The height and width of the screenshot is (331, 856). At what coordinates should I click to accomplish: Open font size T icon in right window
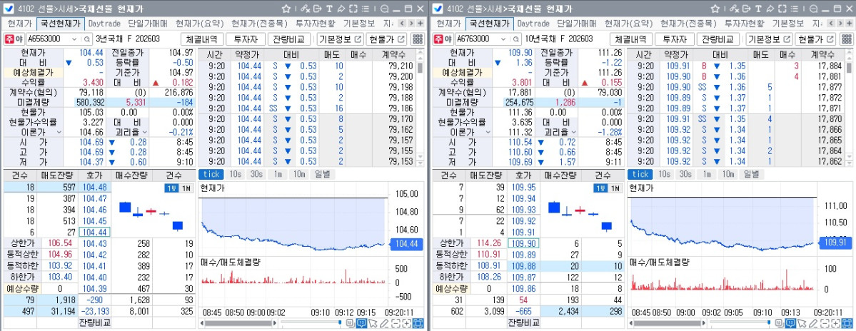(758, 9)
